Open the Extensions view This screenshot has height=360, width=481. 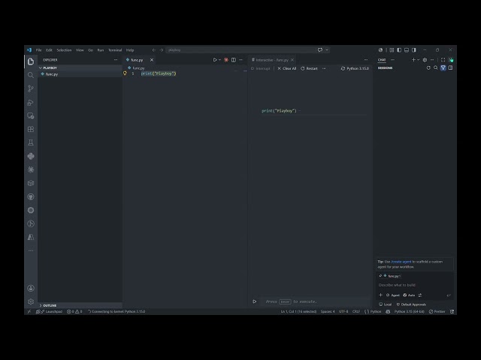pyautogui.click(x=31, y=129)
